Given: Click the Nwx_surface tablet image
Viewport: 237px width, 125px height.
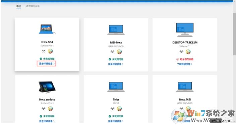Looking at the screenshot, I should [47, 87].
